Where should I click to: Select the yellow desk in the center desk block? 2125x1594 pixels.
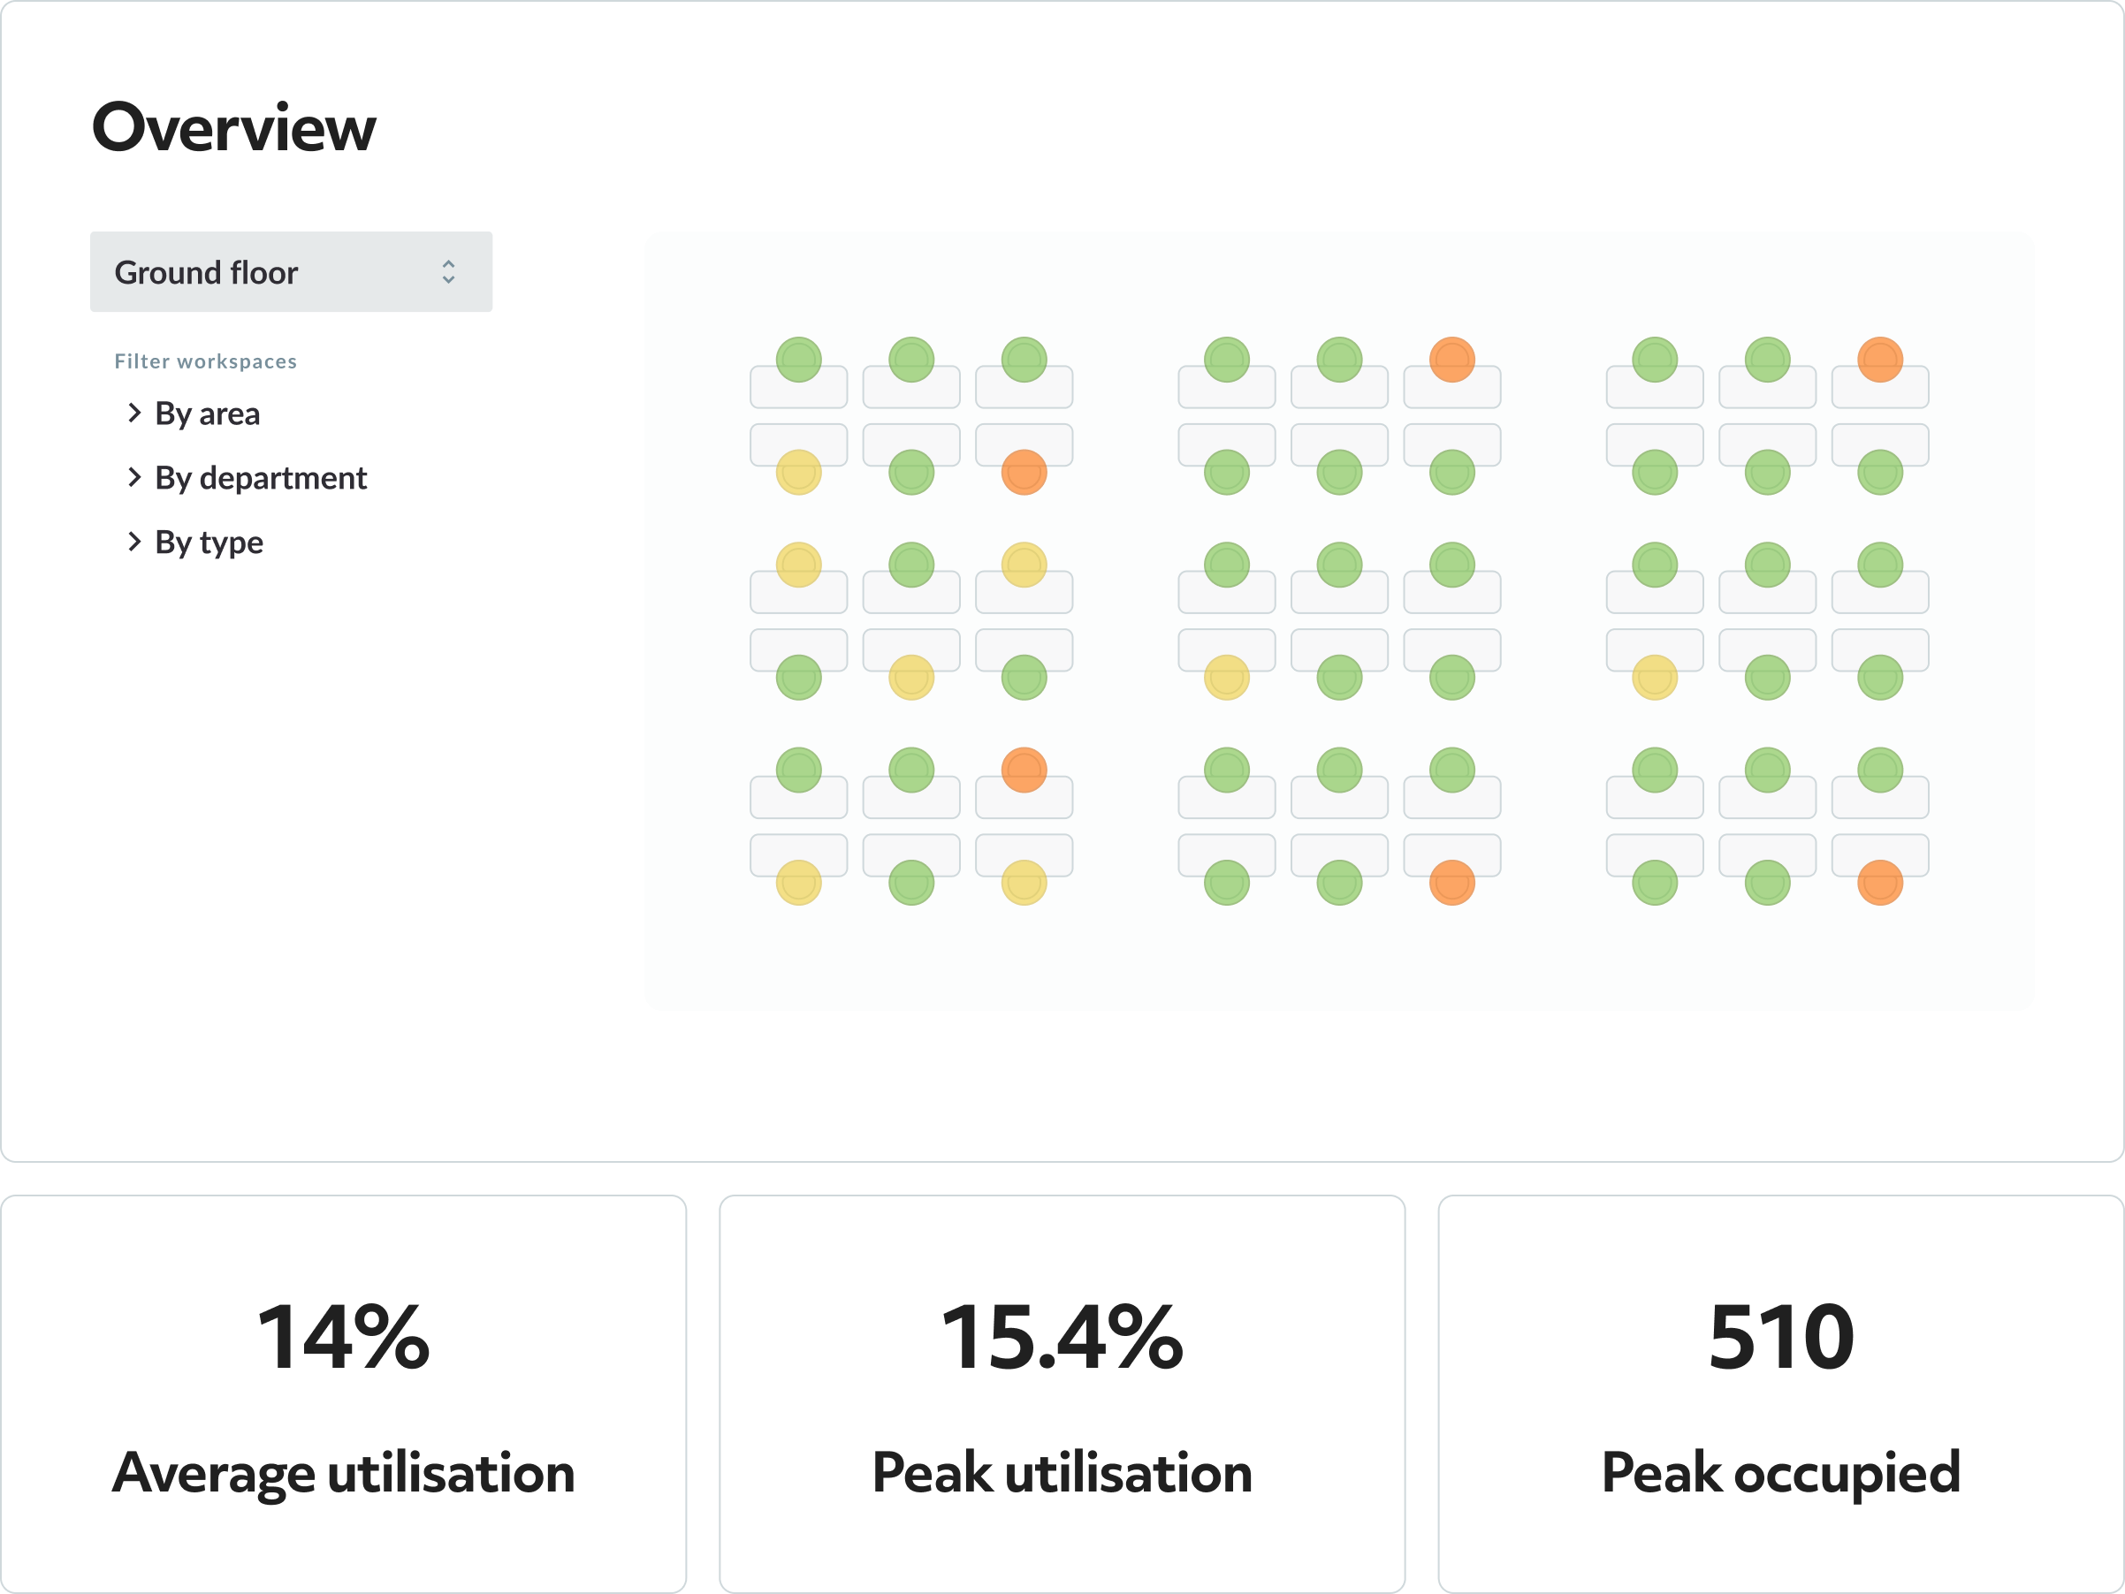click(x=1227, y=678)
